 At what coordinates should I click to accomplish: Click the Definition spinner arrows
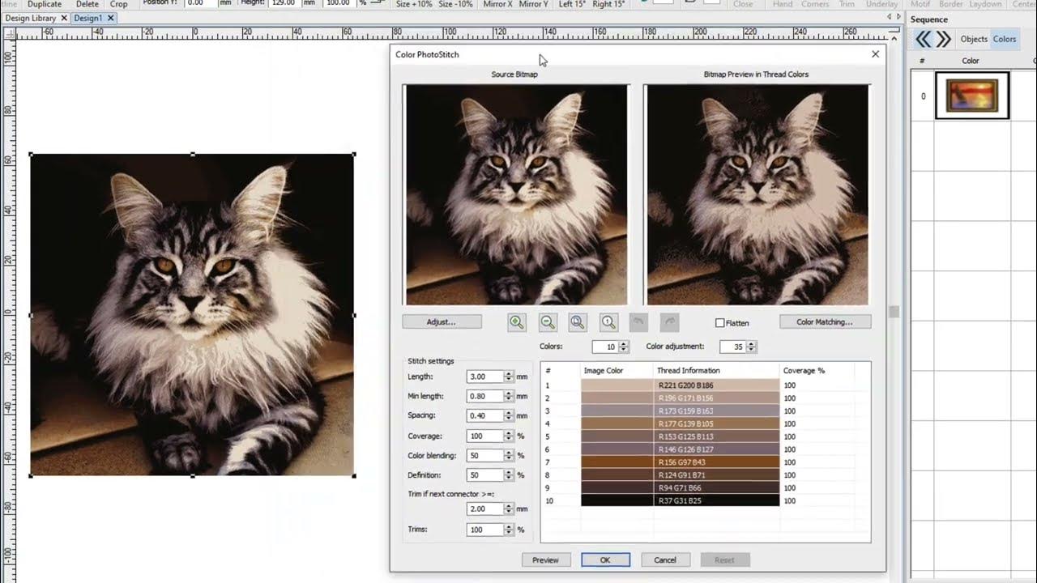[509, 475]
